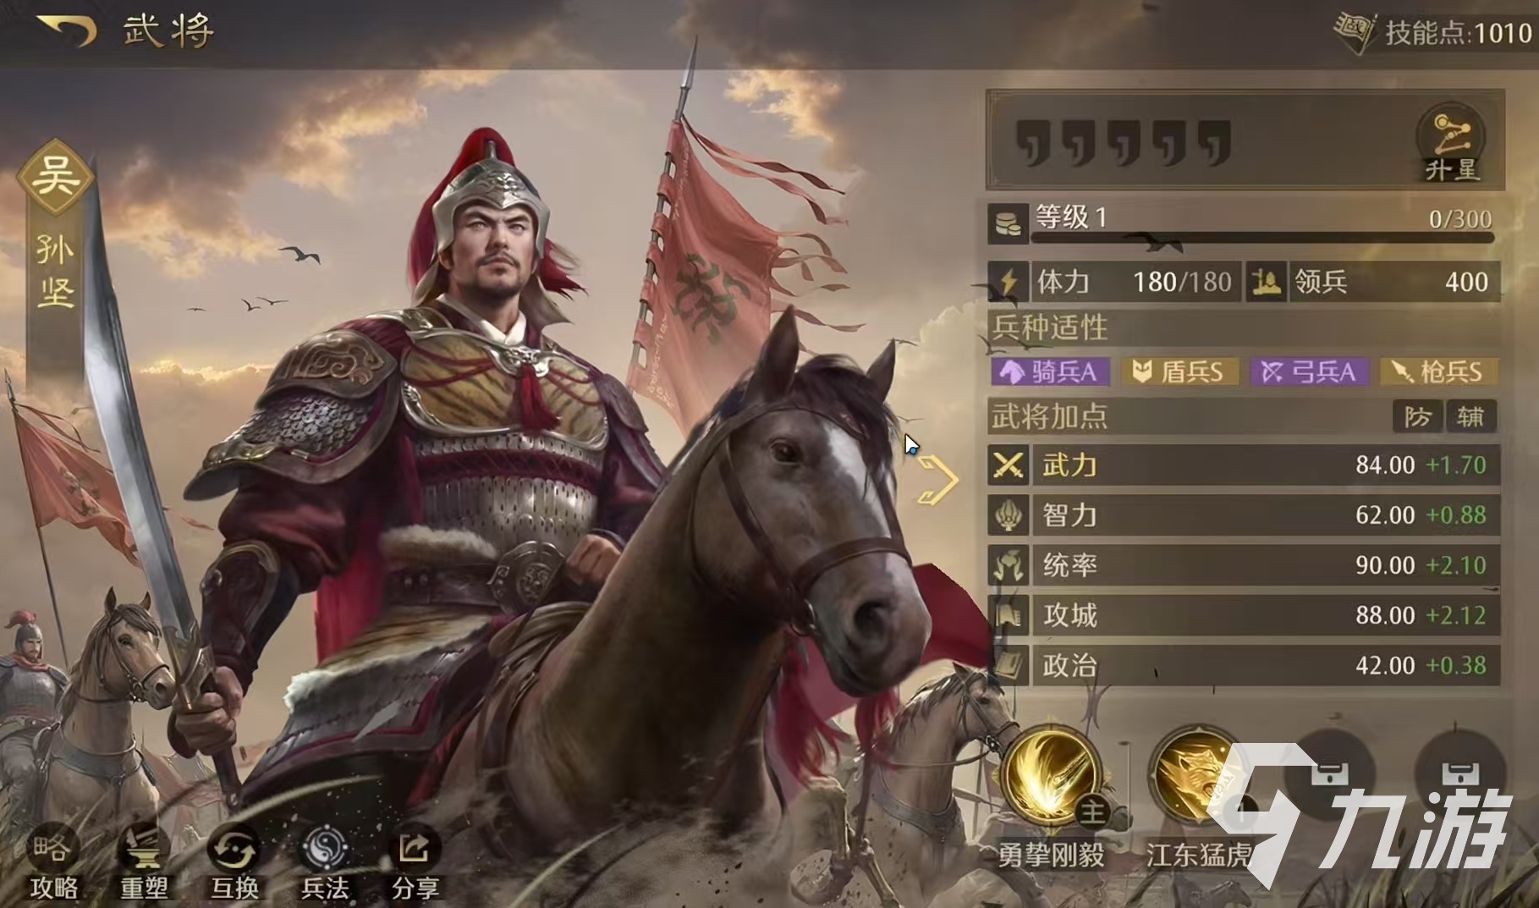Screen dimensions: 1539x908
Task: Click the 技能点 skill points counter
Action: point(1437,33)
